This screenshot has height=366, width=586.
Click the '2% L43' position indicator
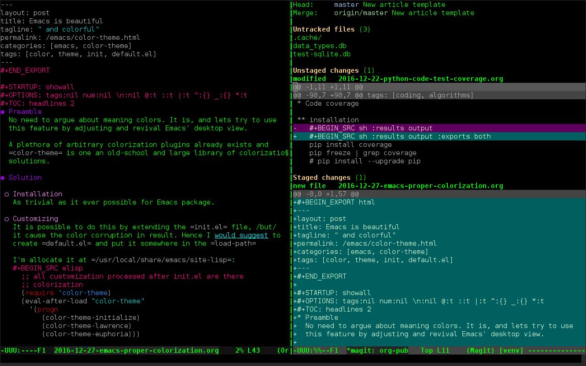248,350
